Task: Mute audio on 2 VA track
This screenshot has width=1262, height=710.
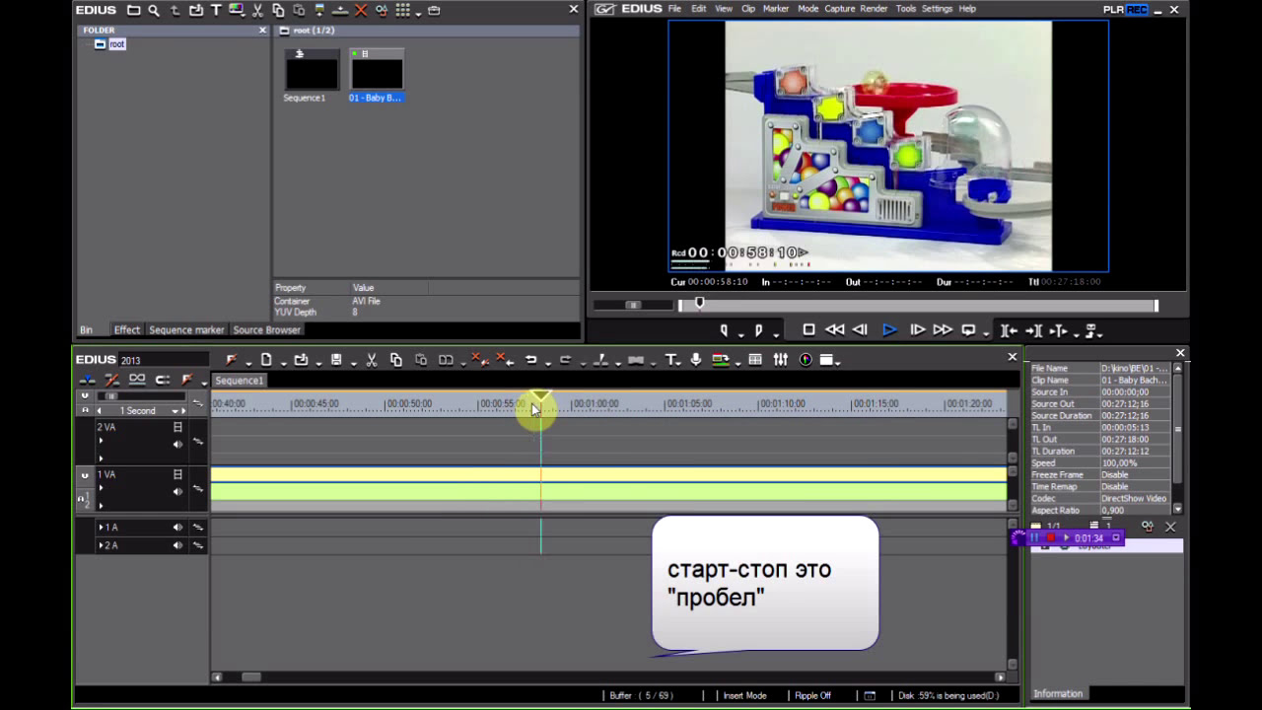Action: 177,444
